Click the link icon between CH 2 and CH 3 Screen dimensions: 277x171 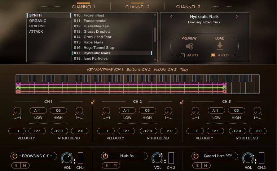click(182, 102)
